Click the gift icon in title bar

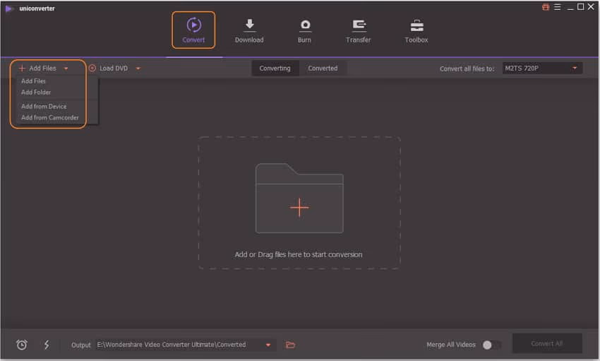coord(546,7)
